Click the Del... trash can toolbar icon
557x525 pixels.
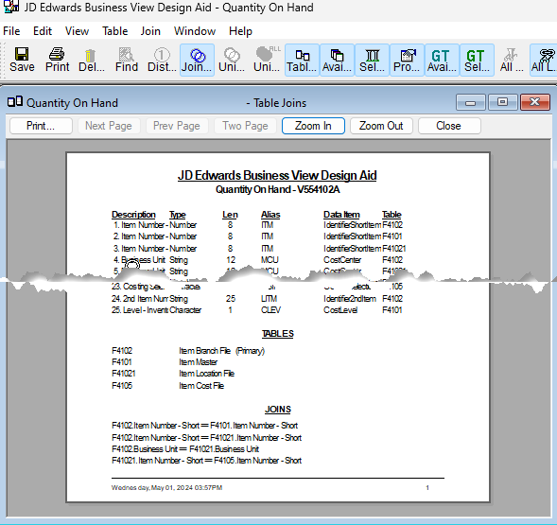[92, 60]
